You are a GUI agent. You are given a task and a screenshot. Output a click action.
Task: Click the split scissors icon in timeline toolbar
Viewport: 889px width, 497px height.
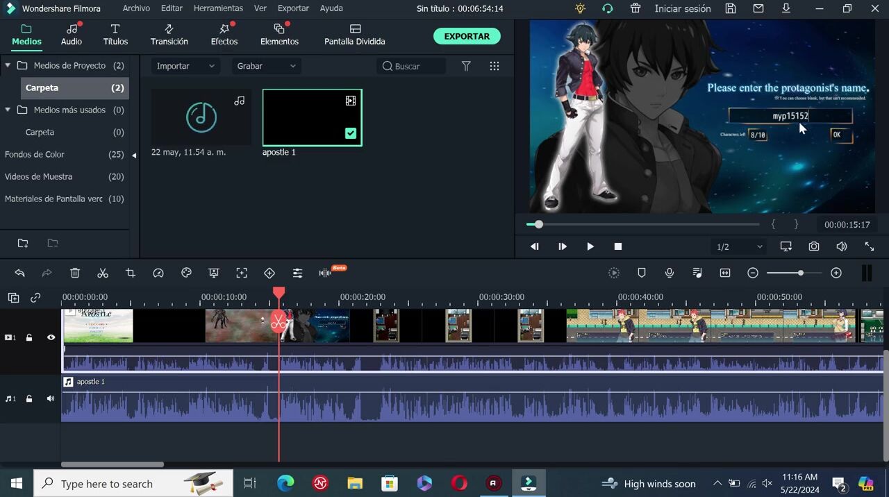[103, 273]
